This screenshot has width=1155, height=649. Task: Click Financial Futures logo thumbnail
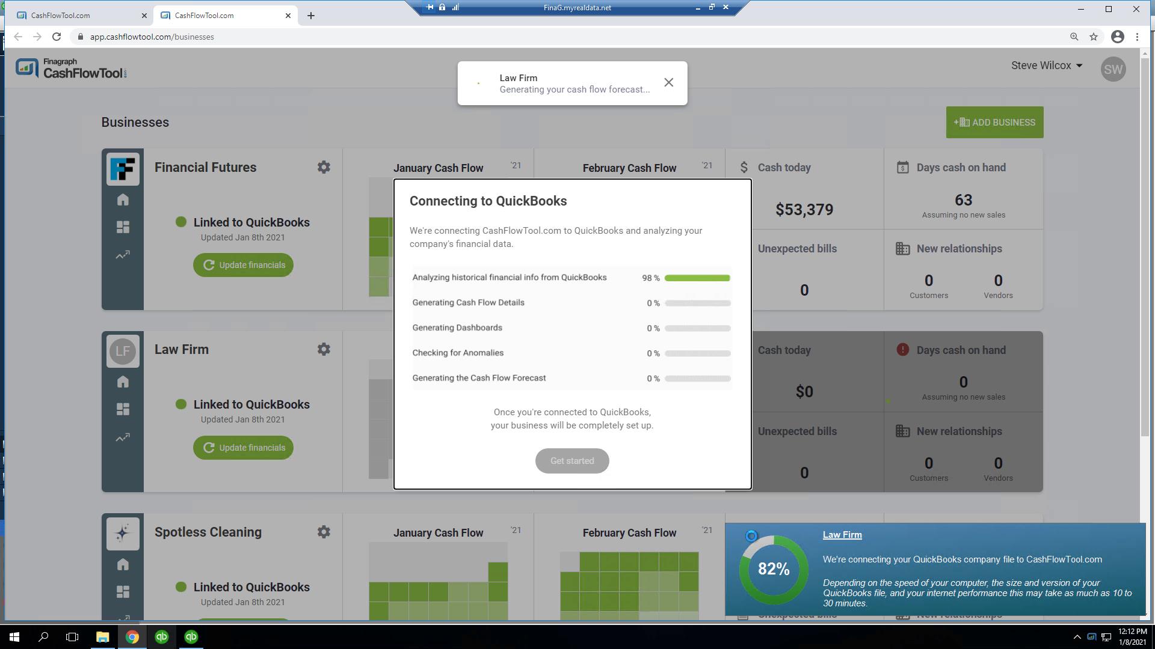pos(123,169)
